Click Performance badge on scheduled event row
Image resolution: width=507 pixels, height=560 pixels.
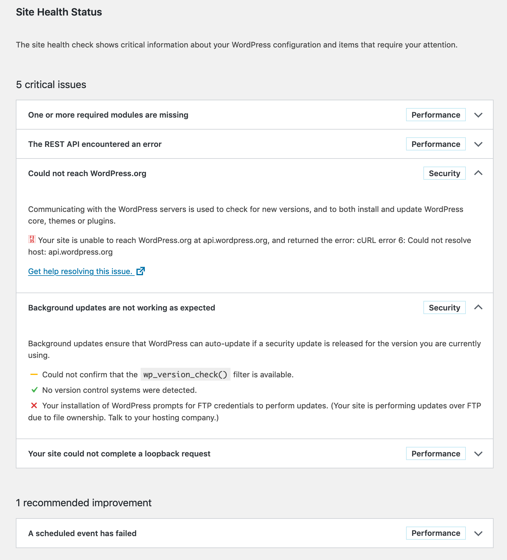436,533
